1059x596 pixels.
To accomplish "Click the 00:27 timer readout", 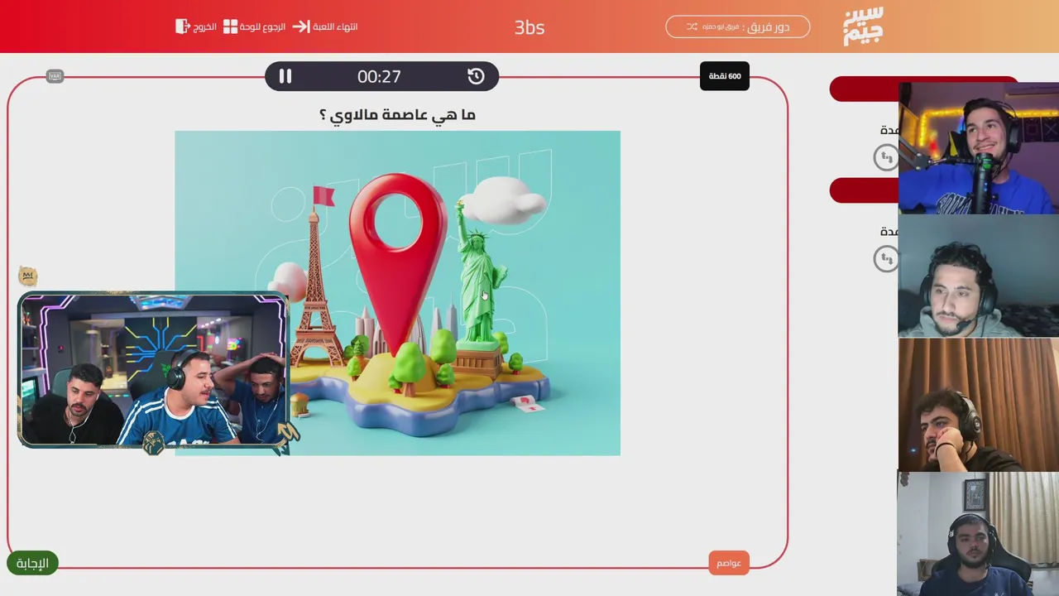I will (x=379, y=76).
